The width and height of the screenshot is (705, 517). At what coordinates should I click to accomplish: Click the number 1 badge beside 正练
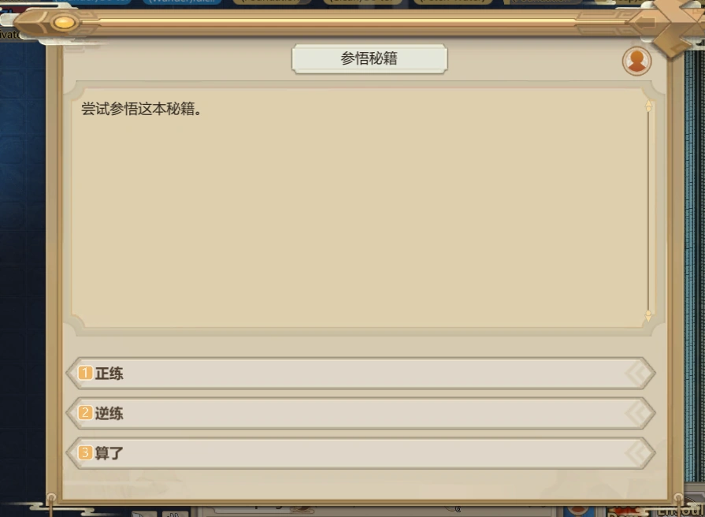[x=85, y=373]
